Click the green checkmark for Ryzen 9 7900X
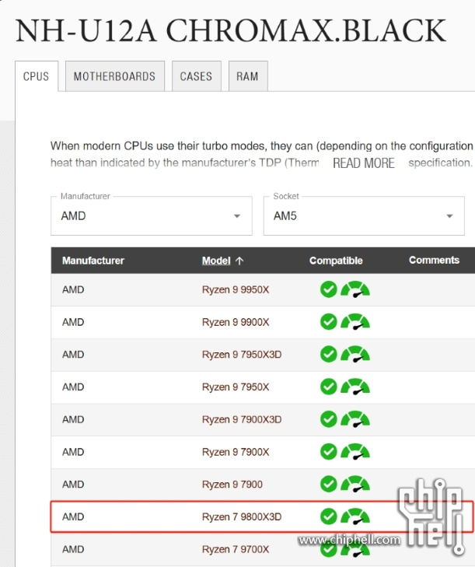475x567 pixels. (x=329, y=452)
